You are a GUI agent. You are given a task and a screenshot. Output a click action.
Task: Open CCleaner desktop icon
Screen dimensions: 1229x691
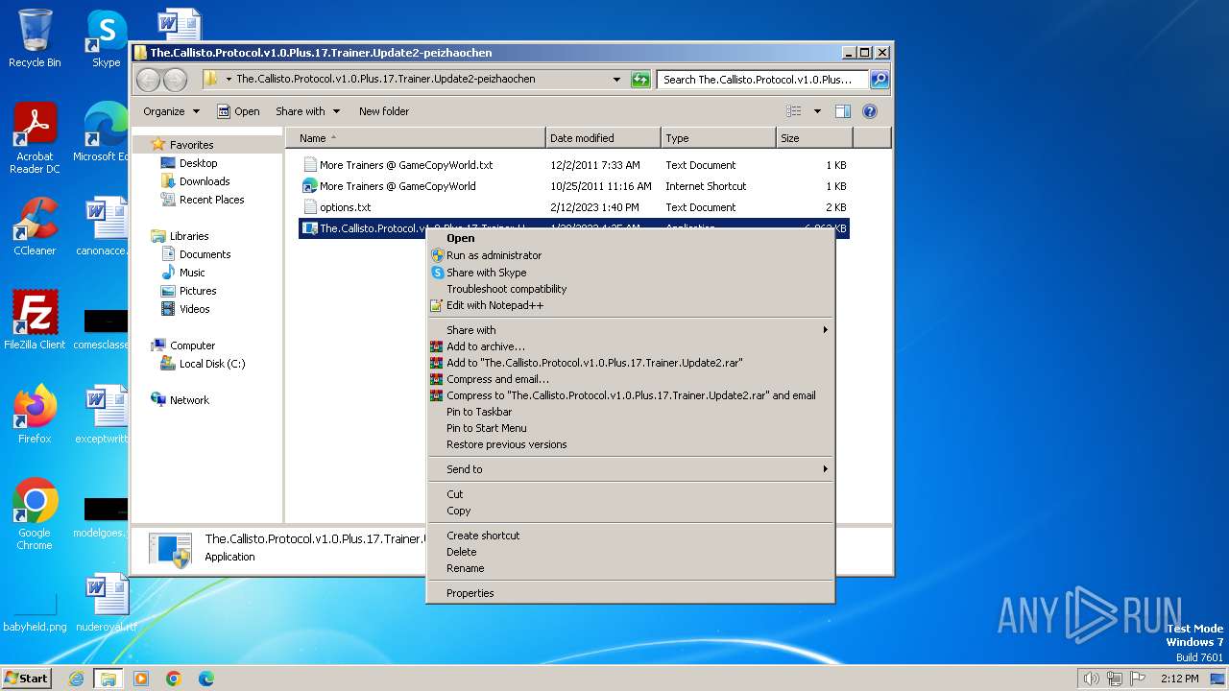click(35, 226)
